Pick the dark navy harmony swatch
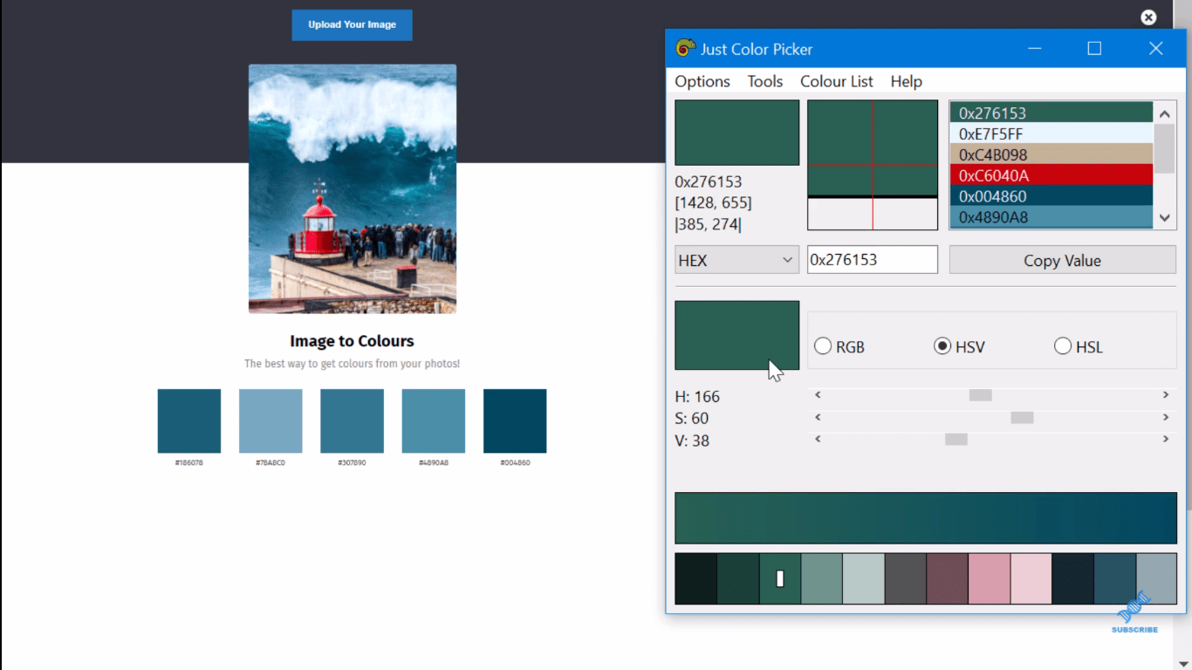This screenshot has height=670, width=1192. point(1073,578)
